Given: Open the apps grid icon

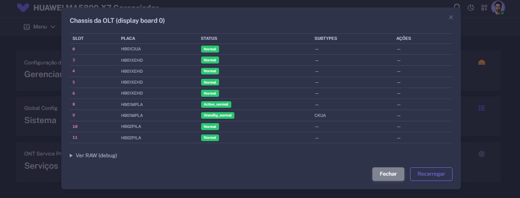Looking at the screenshot, I should click(x=484, y=7).
